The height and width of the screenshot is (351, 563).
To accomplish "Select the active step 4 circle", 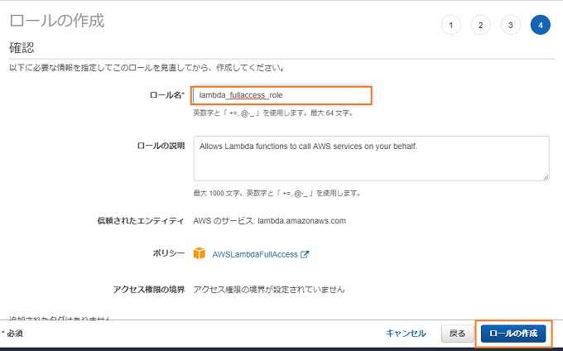I will 541,25.
